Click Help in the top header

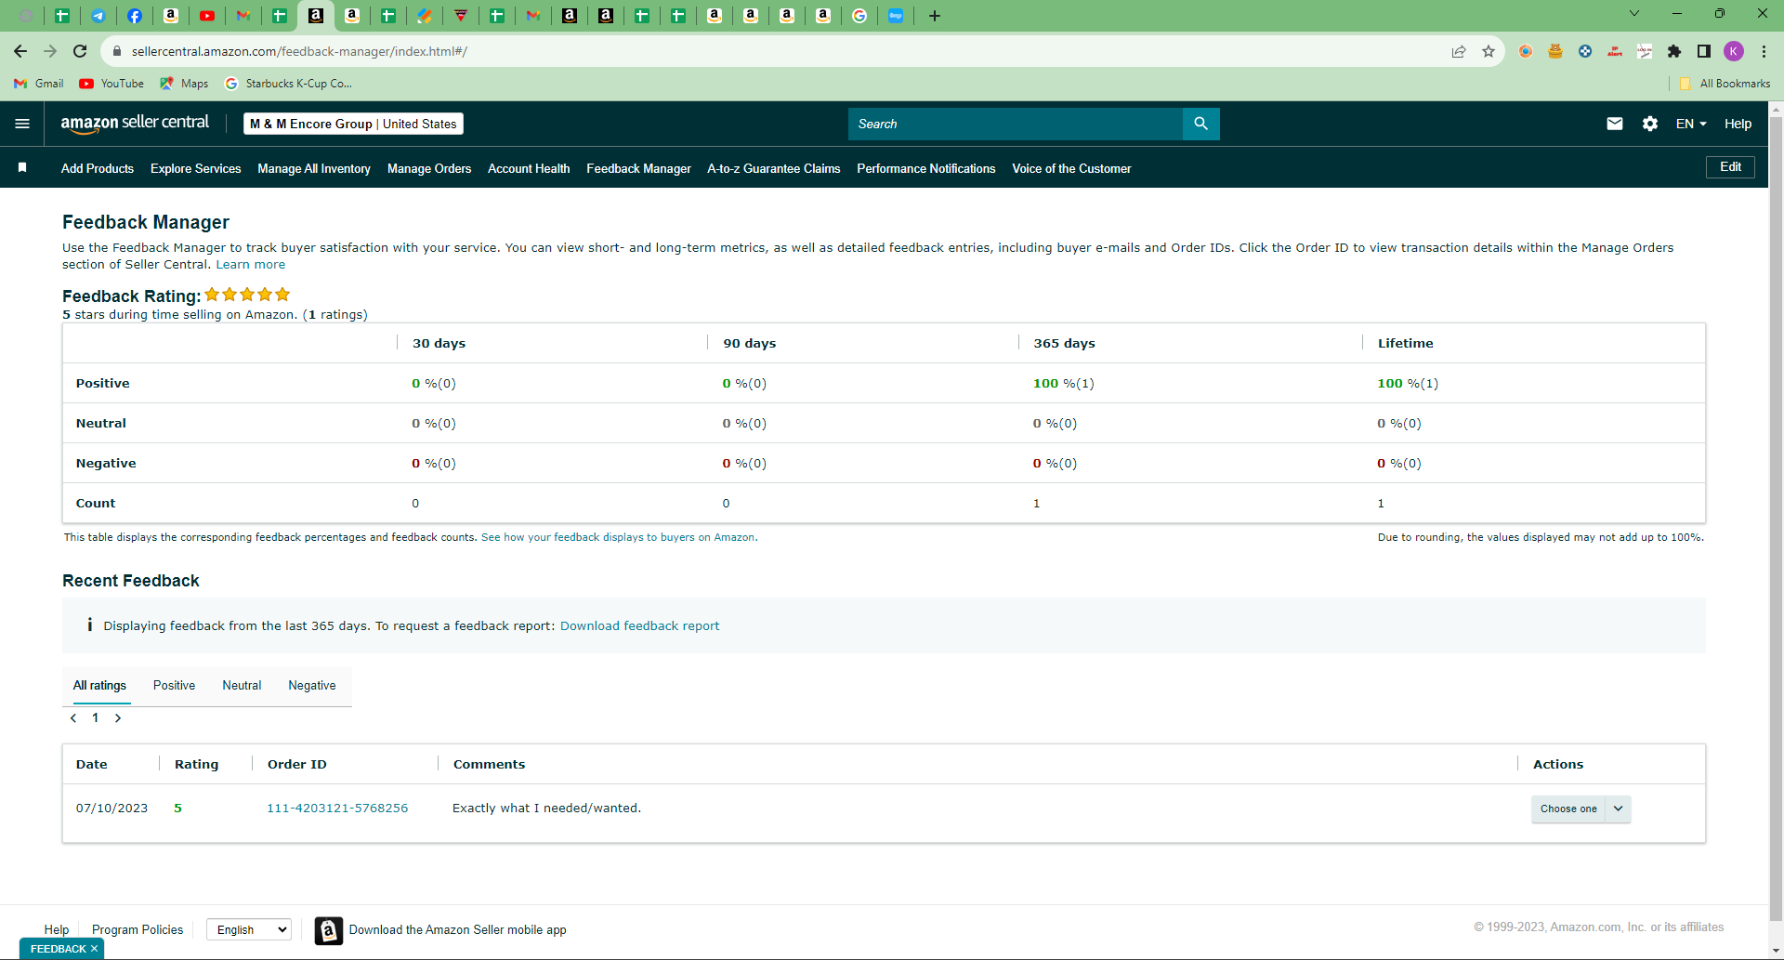[x=1738, y=124]
